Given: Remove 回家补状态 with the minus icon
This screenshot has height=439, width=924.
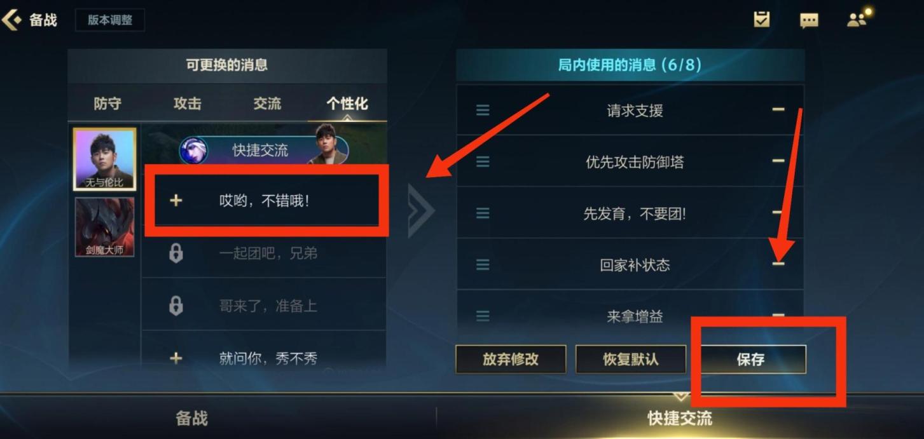Looking at the screenshot, I should click(778, 264).
